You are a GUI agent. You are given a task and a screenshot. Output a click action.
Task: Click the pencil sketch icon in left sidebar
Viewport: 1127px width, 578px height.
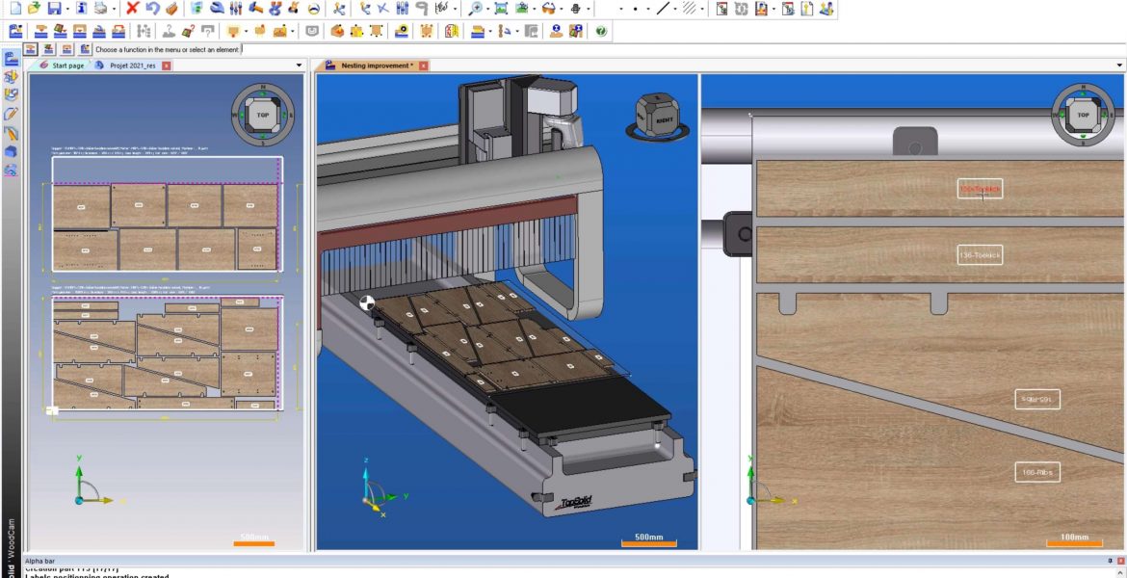(x=12, y=113)
